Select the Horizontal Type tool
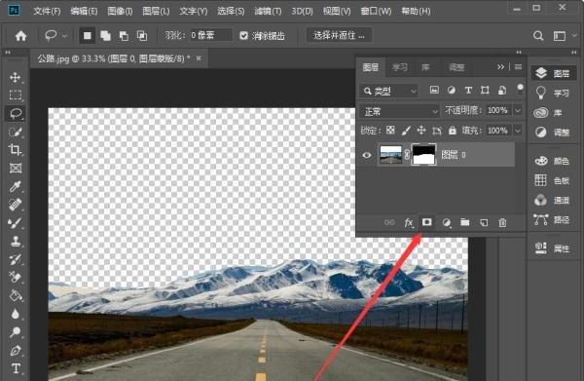Screen dimensions: 584x381 (x=16, y=368)
